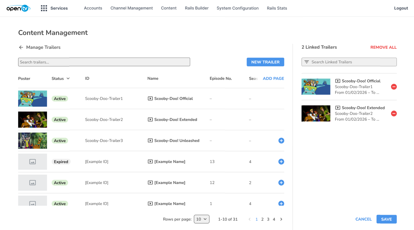Viewport: 414px width, 230px height.
Task: Click the Scooby-Doo-Trailer3 ID cell
Action: click(x=104, y=141)
